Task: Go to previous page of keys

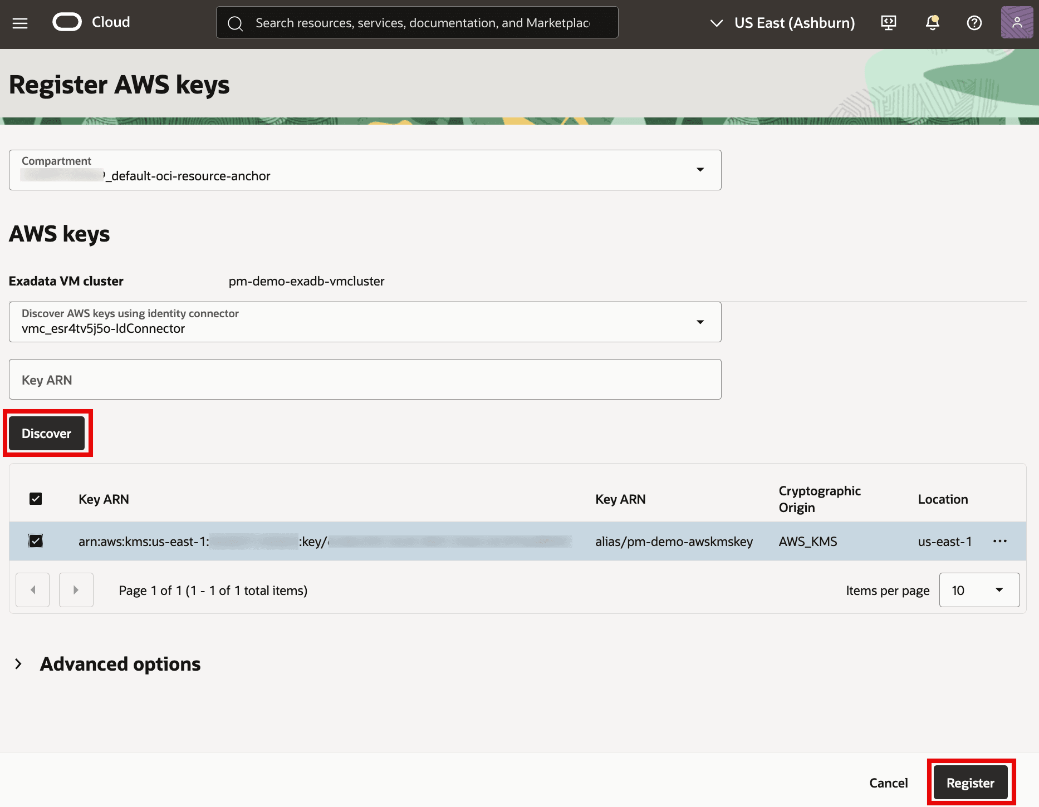Action: pos(33,590)
